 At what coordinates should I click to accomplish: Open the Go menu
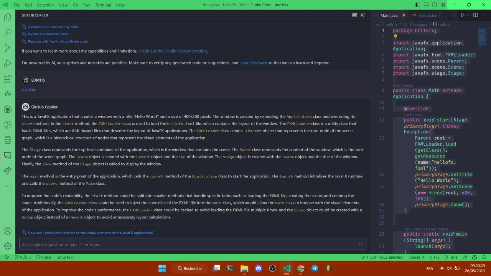(75, 5)
